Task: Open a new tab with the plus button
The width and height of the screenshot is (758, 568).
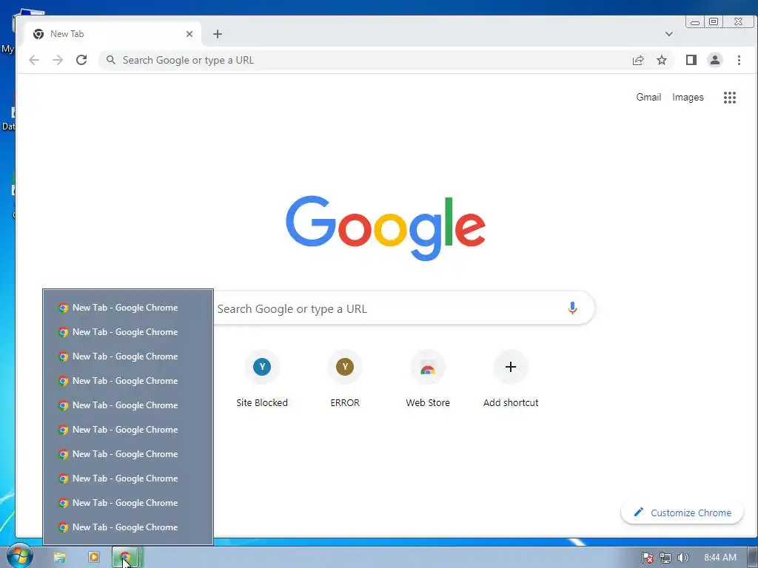Action: pyautogui.click(x=218, y=34)
